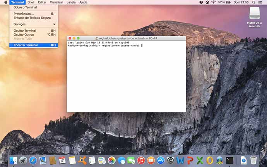Open the Apple menu
The image size is (267, 167).
(5, 2)
